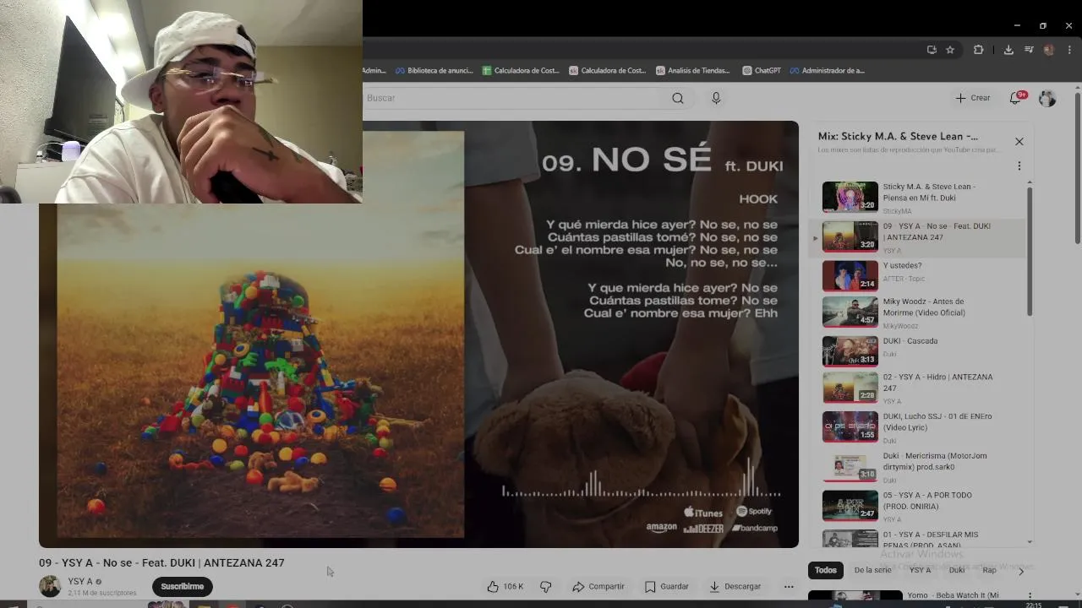Open the Piensa en Mí ft. Duki thumbnail
Screen dimensions: 1082x608
[x=850, y=197]
